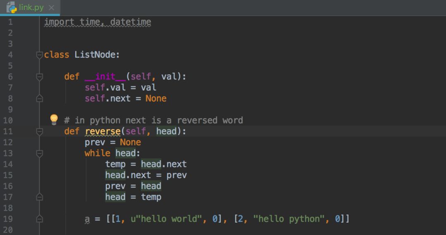The image size is (446, 235).
Task: Click the Python file icon on link.py tab
Action: 12,7
